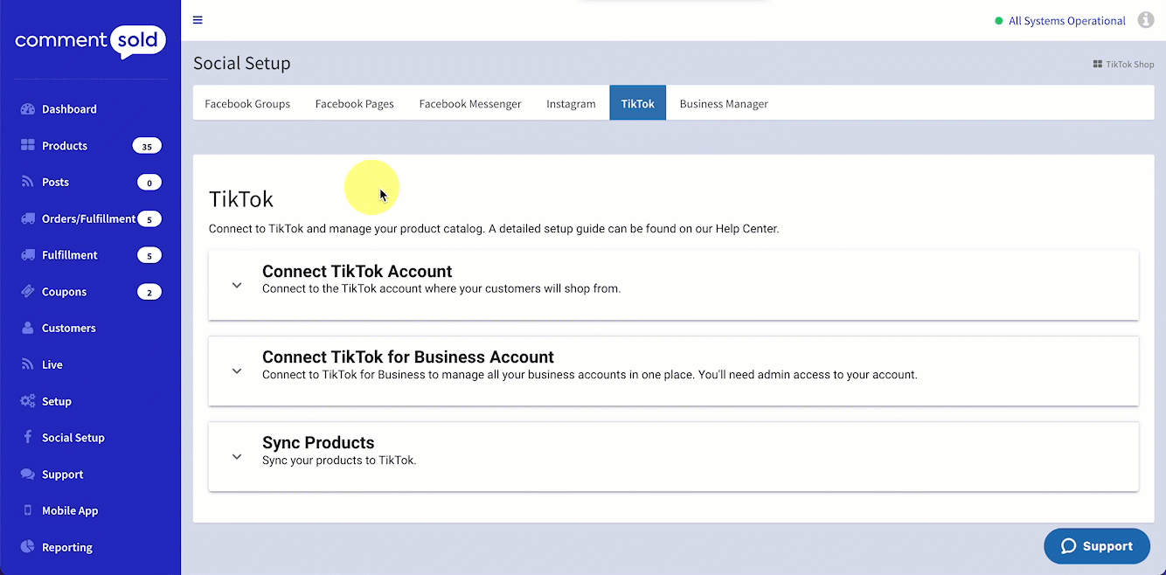
Task: Switch to the Facebook Groups tab
Action: click(x=247, y=103)
